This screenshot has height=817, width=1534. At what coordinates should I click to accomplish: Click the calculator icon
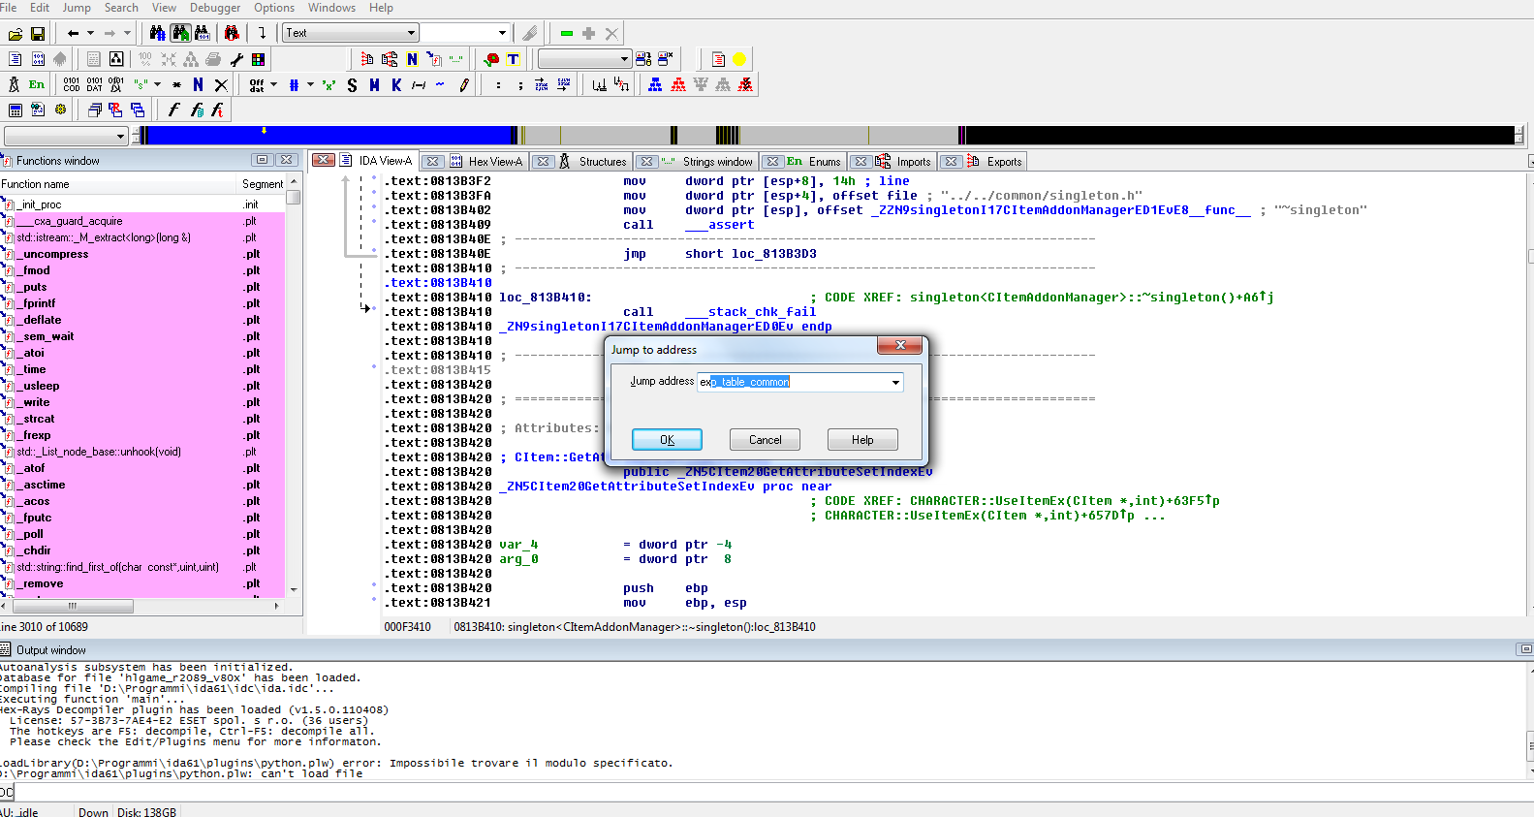click(x=16, y=110)
